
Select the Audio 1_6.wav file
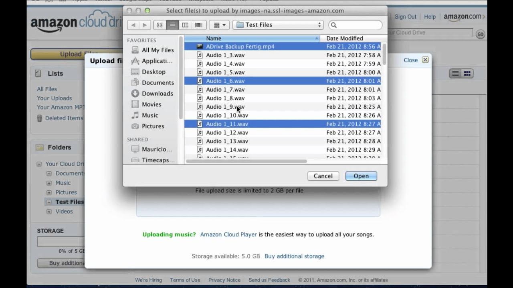283,81
